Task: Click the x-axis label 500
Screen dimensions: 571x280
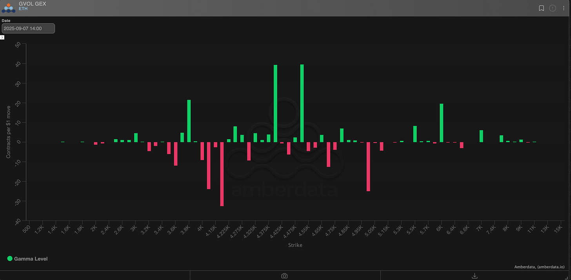Action: pyautogui.click(x=26, y=229)
